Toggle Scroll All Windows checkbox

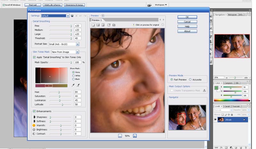4,5
